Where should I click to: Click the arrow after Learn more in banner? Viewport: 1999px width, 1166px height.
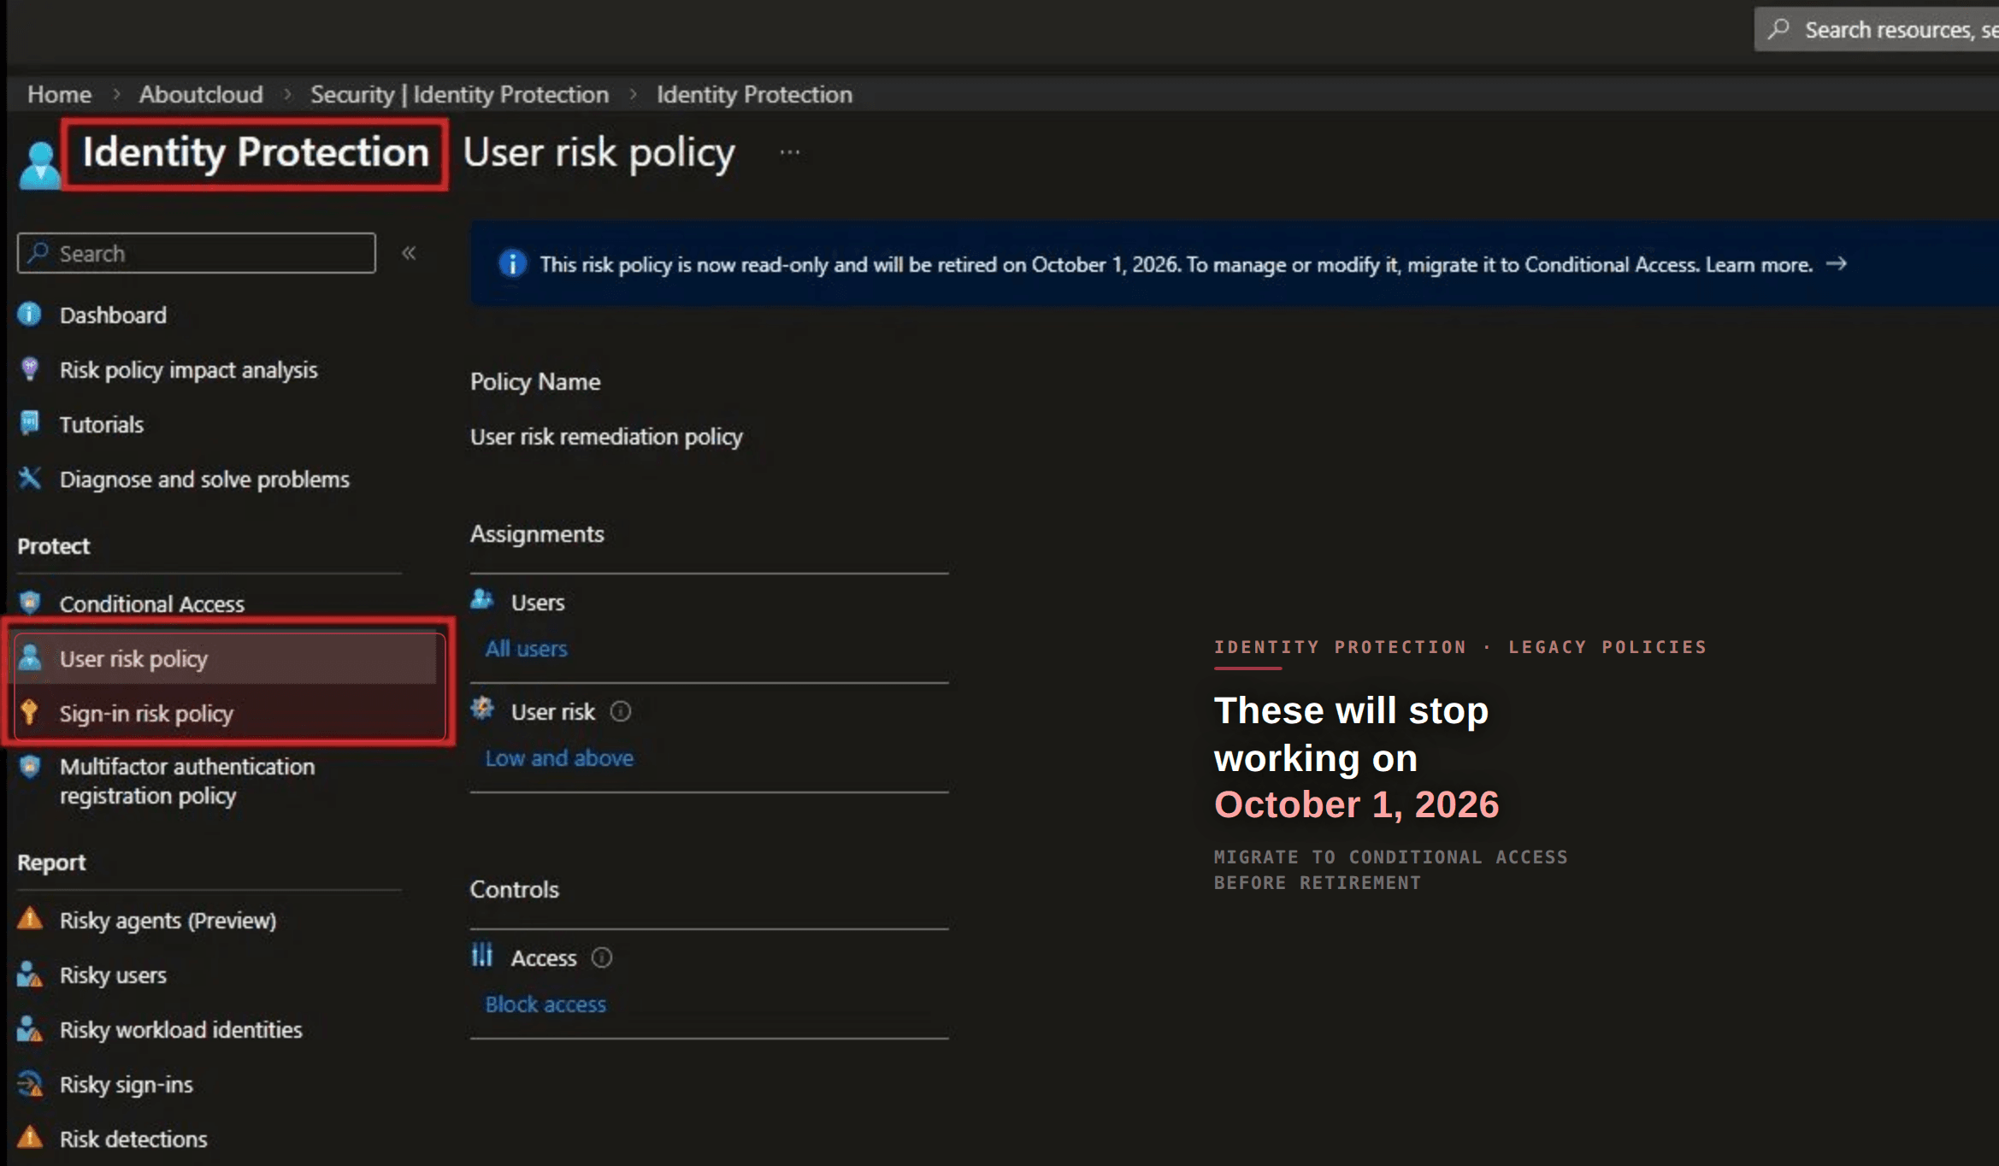pyautogui.click(x=1837, y=264)
